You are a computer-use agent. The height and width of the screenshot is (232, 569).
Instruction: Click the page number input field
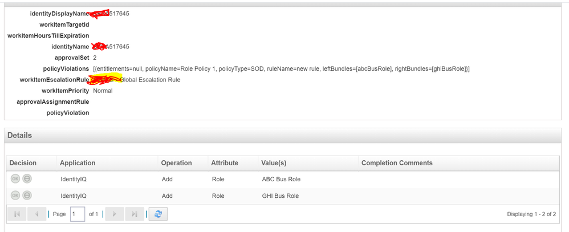tap(77, 214)
